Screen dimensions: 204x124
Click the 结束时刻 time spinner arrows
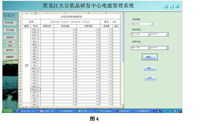pyautogui.click(x=167, y=48)
